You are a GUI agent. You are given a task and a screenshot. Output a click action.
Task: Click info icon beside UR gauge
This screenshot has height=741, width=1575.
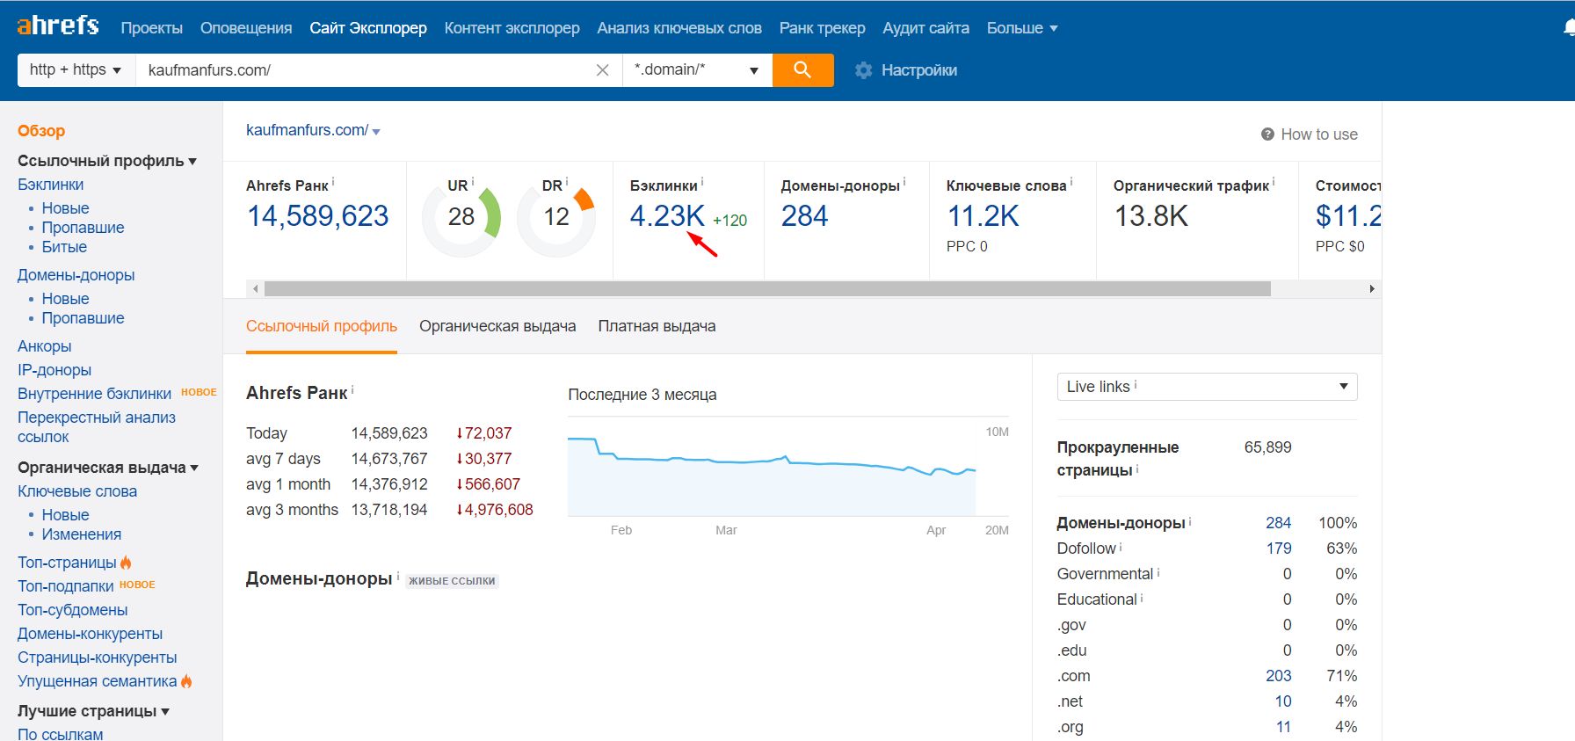tap(473, 182)
